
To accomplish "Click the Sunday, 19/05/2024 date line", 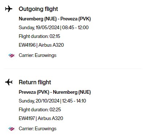I will [53, 27].
